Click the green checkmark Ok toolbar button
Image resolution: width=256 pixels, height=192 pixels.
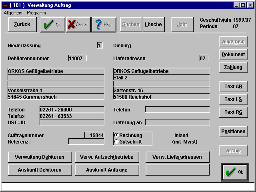(52, 24)
